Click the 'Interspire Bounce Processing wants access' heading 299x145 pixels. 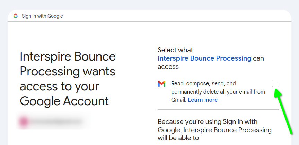[68, 79]
